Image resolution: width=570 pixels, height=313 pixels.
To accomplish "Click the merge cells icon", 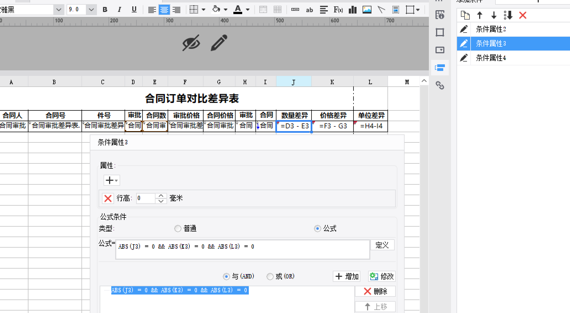I will click(263, 10).
